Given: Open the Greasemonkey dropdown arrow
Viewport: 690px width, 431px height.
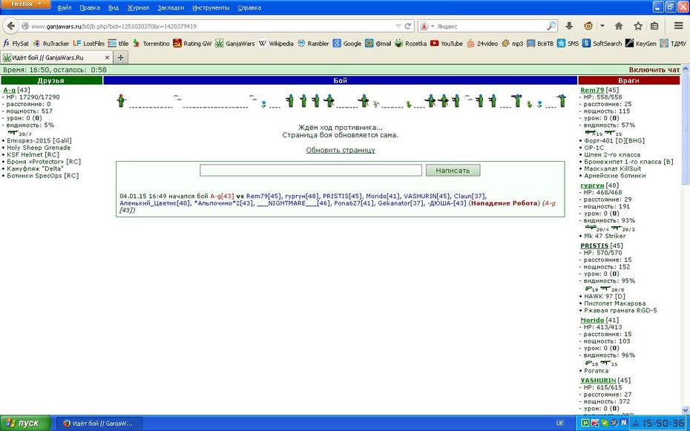Looking at the screenshot, I should point(602,26).
